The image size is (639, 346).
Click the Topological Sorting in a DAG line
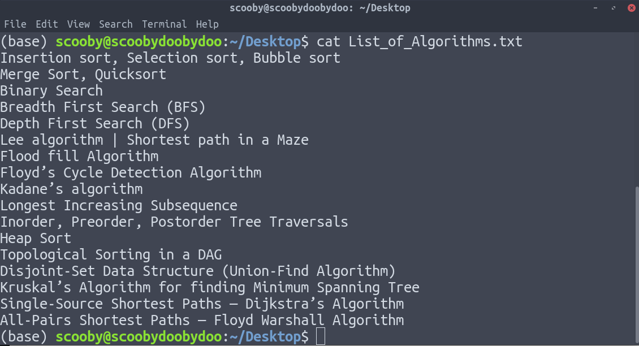click(111, 254)
